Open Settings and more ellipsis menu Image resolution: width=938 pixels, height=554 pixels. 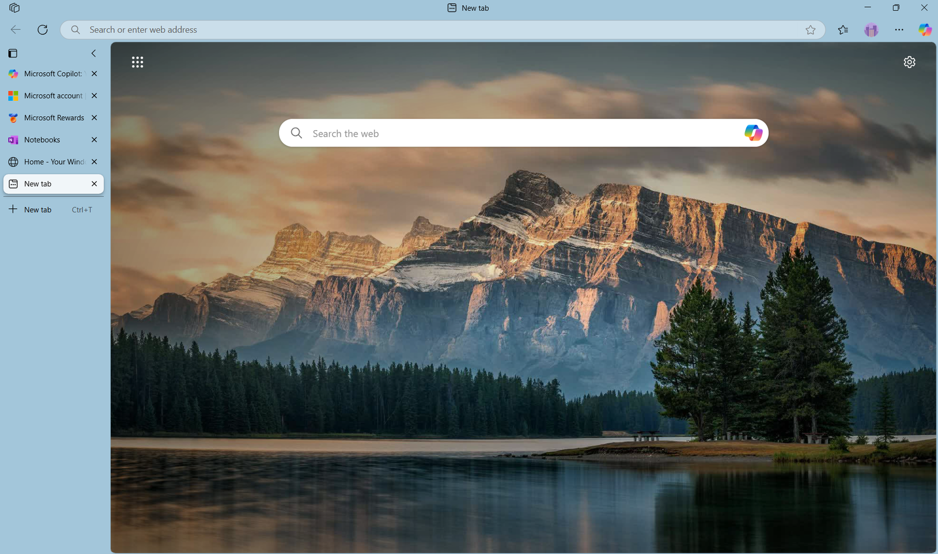pyautogui.click(x=899, y=30)
